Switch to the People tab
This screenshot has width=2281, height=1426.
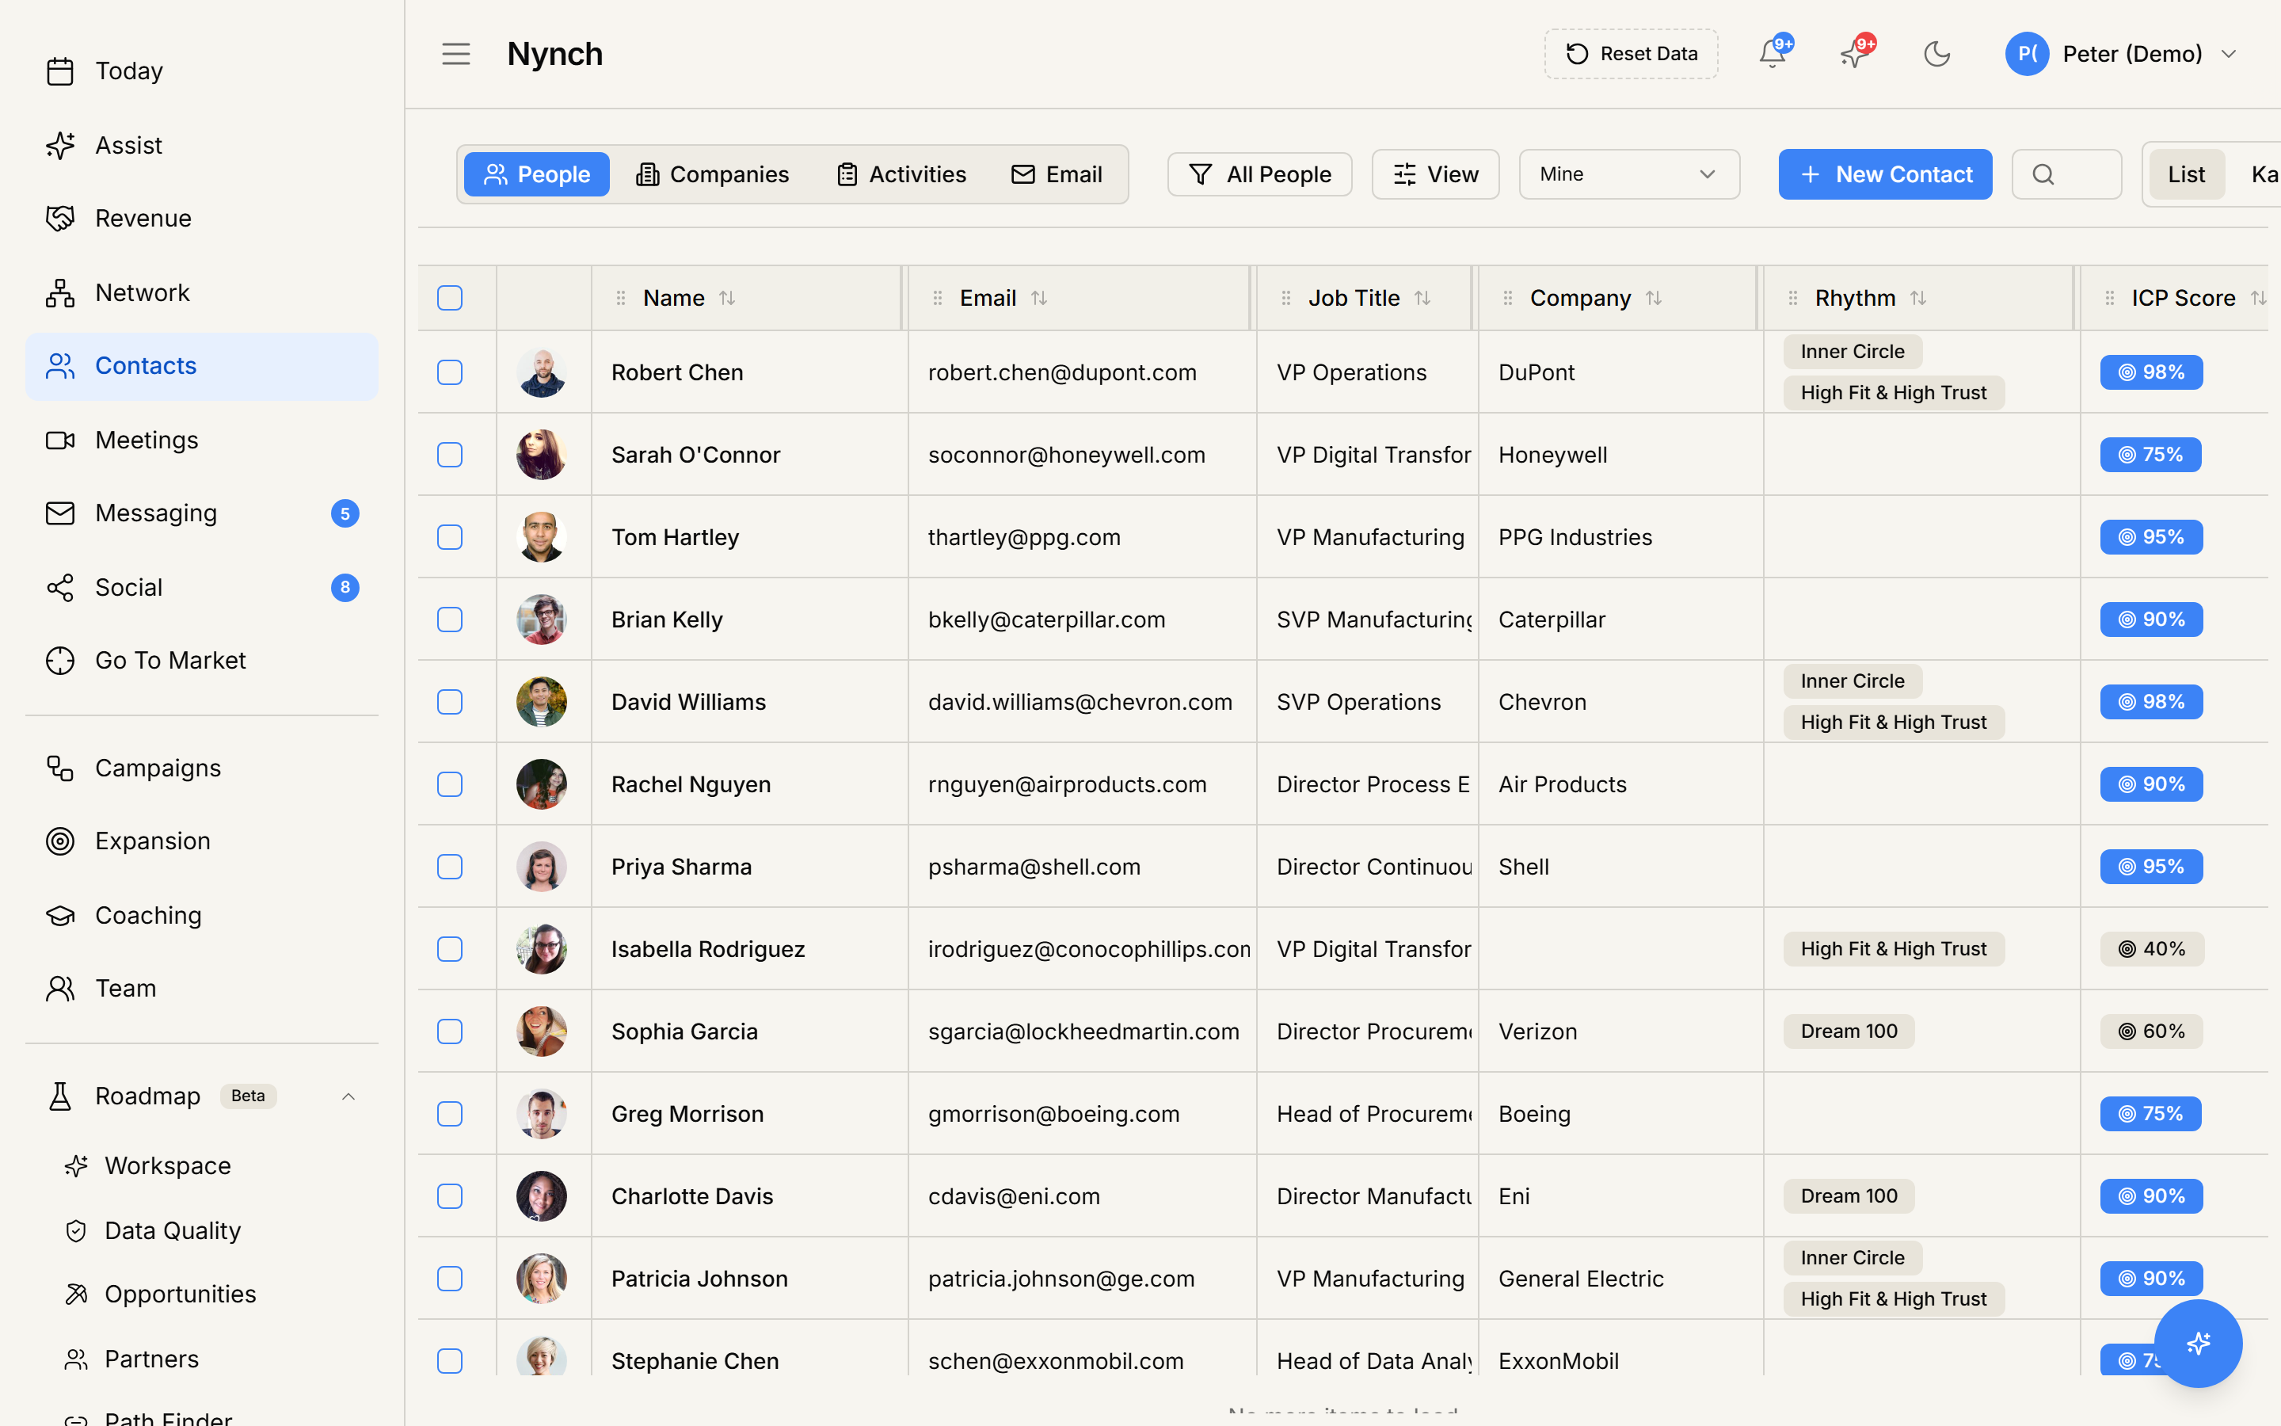pos(536,174)
